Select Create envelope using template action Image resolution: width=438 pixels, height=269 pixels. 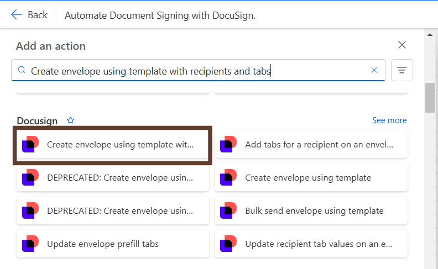(x=307, y=178)
